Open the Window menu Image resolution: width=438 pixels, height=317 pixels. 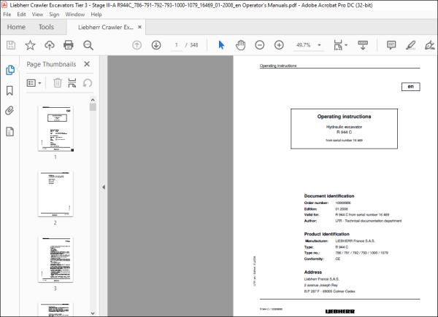tap(75, 15)
